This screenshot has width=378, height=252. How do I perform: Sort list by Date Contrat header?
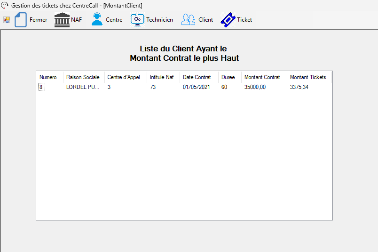197,77
